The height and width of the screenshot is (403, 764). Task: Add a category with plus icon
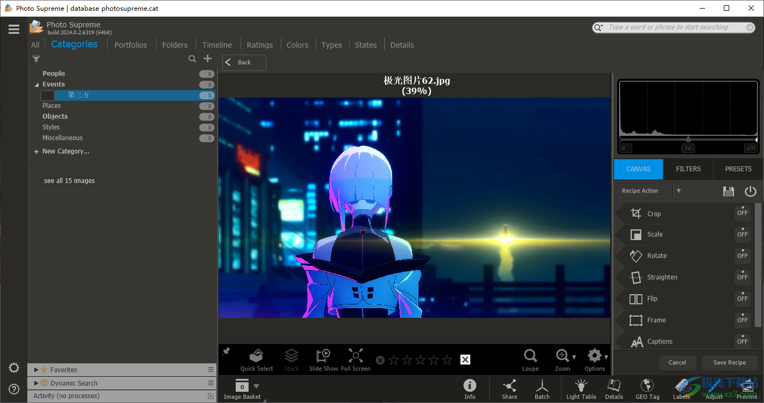tap(208, 58)
